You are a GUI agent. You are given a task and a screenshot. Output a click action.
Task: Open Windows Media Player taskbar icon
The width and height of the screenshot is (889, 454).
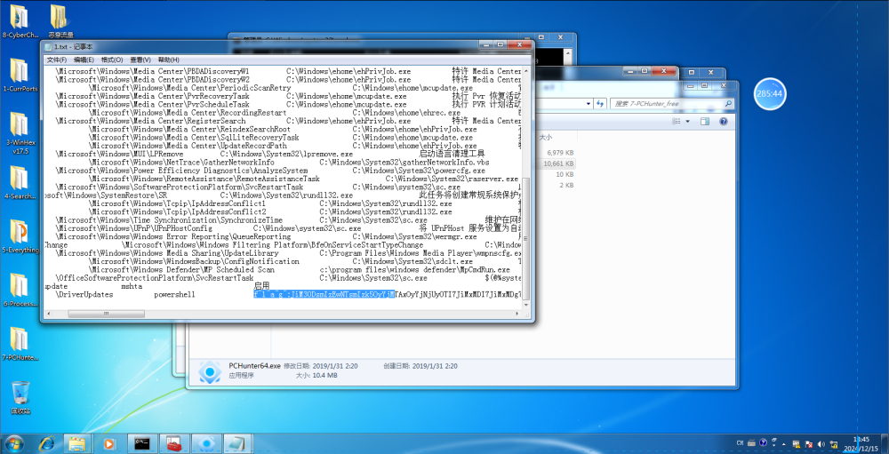pyautogui.click(x=108, y=442)
